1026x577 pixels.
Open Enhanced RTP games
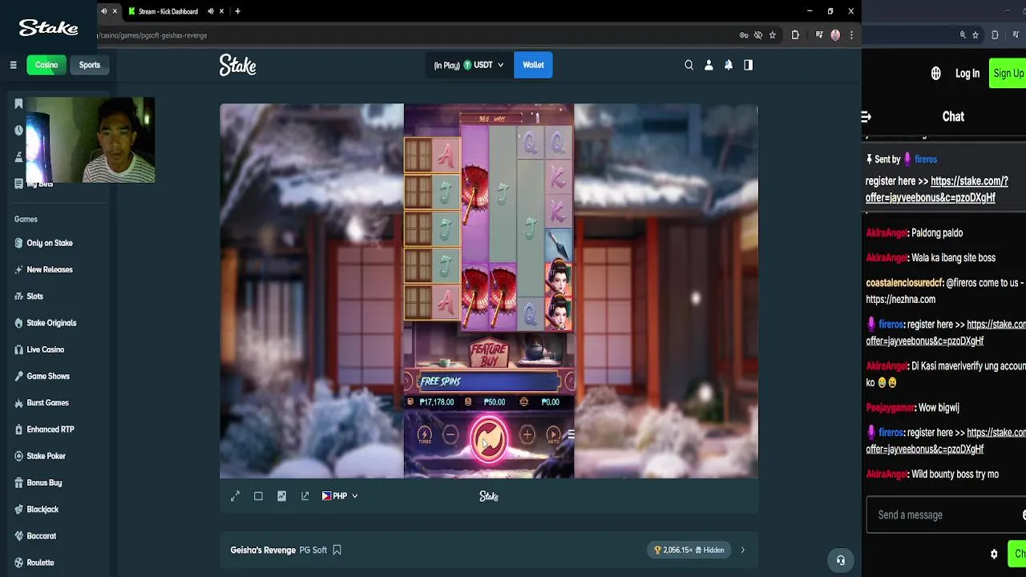click(x=50, y=430)
